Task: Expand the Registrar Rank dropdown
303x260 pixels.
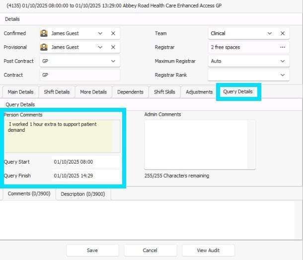Action: 283,75
